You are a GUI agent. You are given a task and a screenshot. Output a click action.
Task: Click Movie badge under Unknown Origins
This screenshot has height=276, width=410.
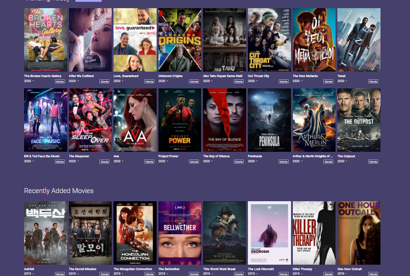coord(194,82)
